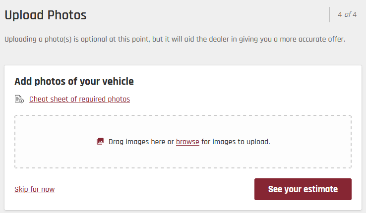Click the vertical divider beside 4 of 4
This screenshot has height=213, width=366.
click(329, 14)
